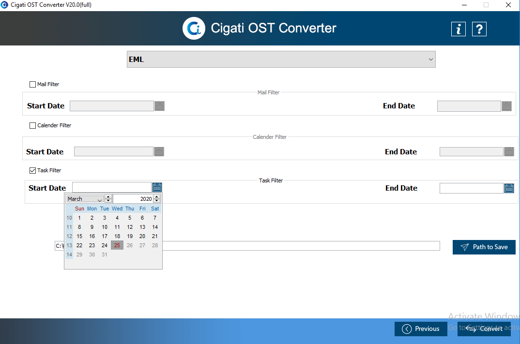
Task: Click the Convert button
Action: pos(484,329)
